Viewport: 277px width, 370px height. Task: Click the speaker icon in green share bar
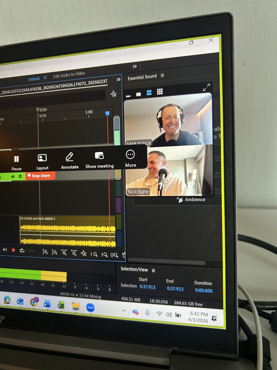[14, 176]
